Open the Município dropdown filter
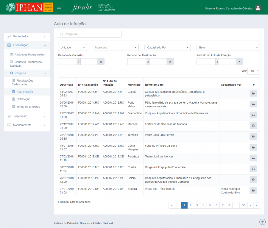Image resolution: width=268 pixels, height=228 pixels. (116, 48)
